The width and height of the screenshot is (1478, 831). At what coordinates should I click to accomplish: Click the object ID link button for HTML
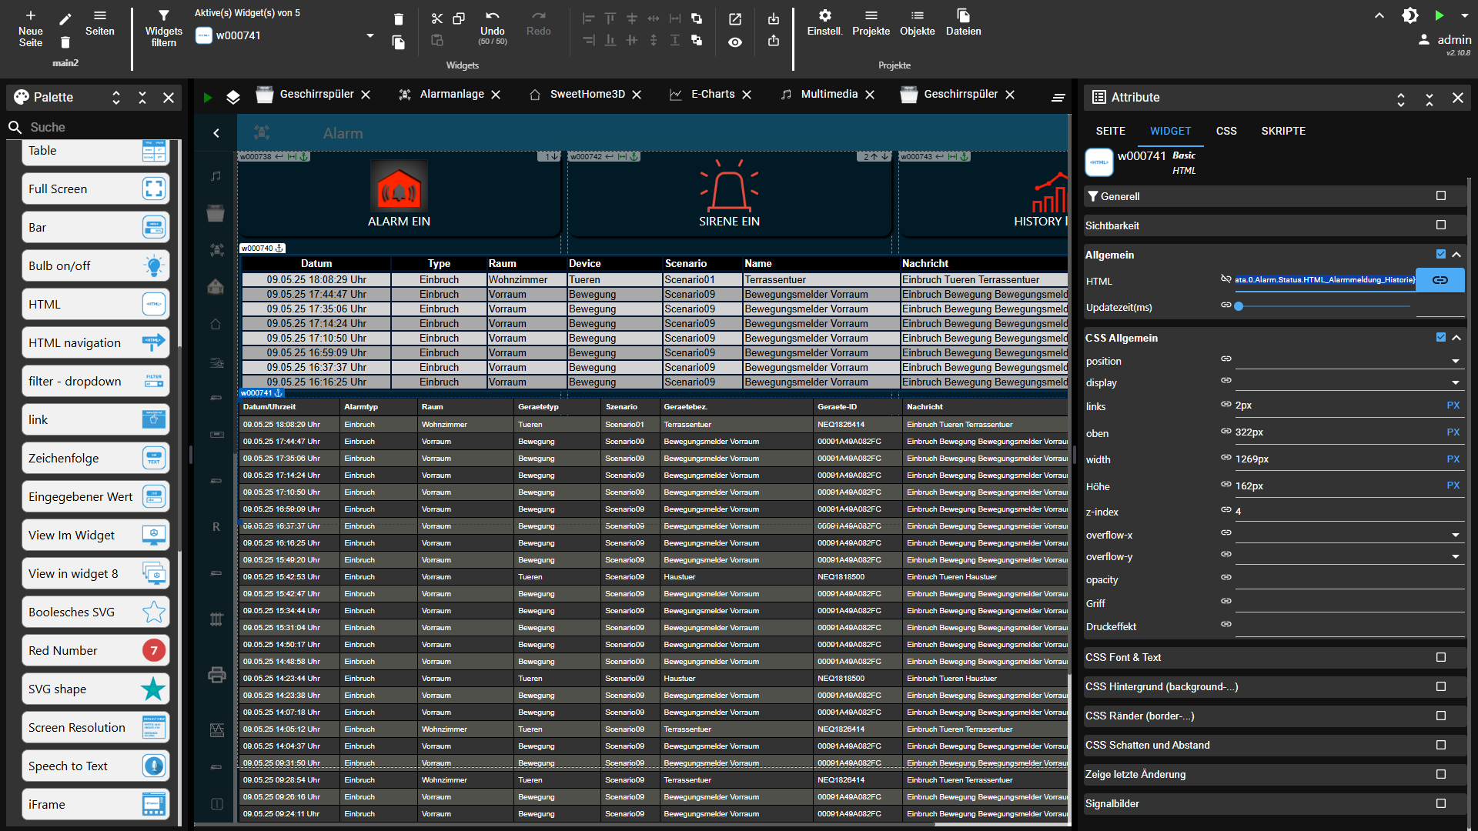coord(1440,280)
